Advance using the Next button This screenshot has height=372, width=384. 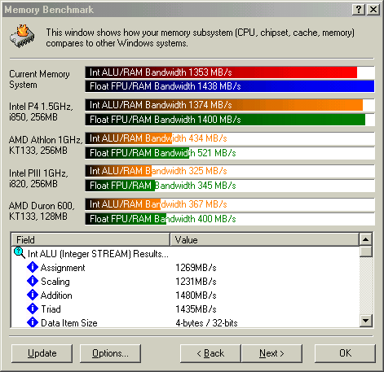[x=271, y=353]
